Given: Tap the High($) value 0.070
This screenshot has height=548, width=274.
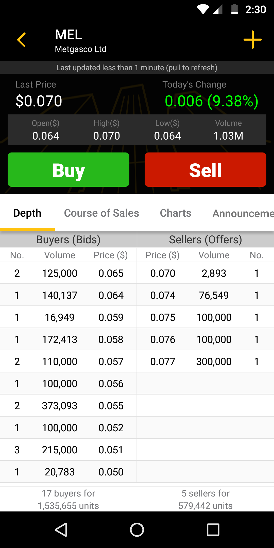Looking at the screenshot, I should 107,136.
